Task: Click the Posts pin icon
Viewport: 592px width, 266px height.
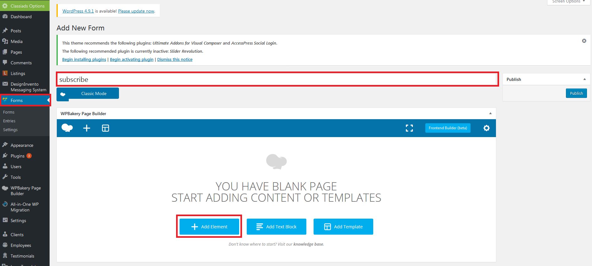Action: click(5, 30)
